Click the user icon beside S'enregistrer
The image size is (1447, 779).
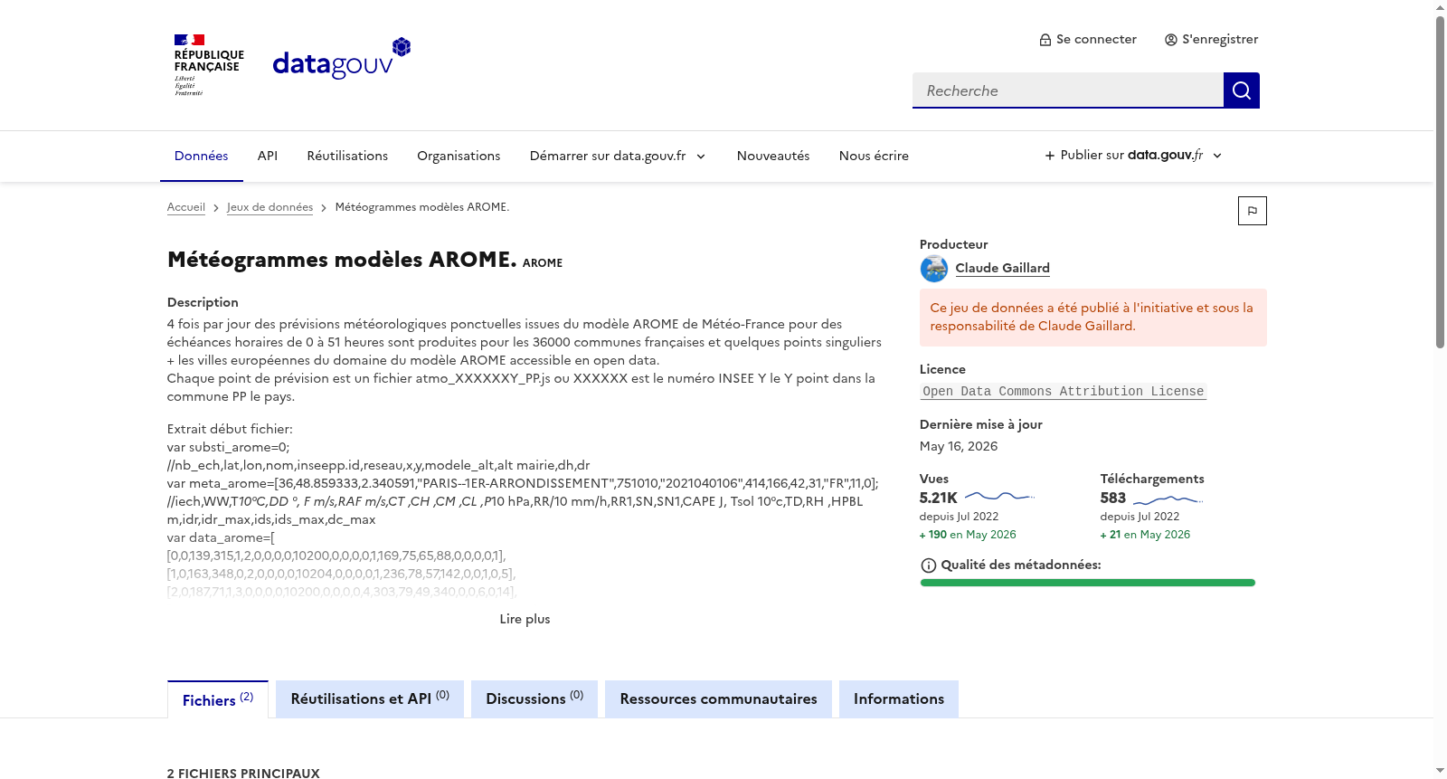pyautogui.click(x=1171, y=40)
